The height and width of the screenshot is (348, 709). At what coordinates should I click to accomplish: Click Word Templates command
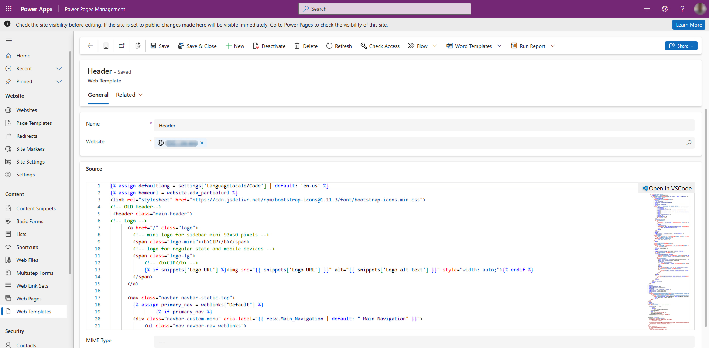click(x=469, y=46)
